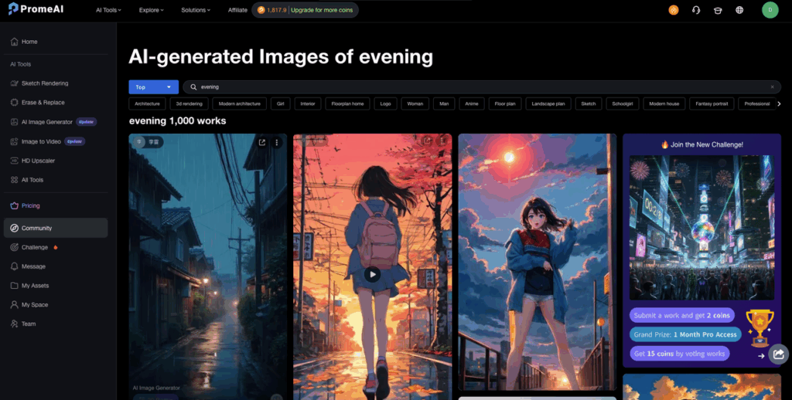Viewport: 792px width, 400px height.
Task: Open the tutorials graduation cap icon
Action: (718, 10)
